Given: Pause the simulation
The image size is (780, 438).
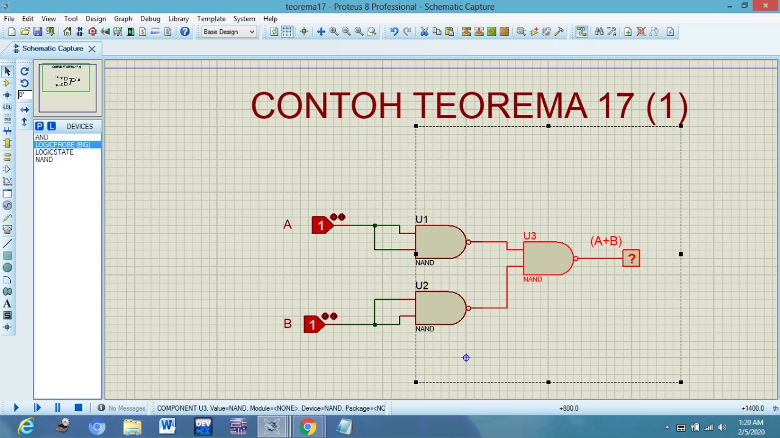Looking at the screenshot, I should [x=57, y=408].
